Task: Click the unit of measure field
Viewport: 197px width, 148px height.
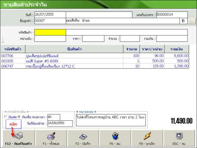Action: (50, 39)
